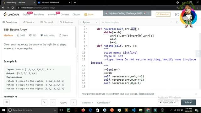Open the Interview menu
This screenshot has height=113, width=201.
[x=52, y=14]
